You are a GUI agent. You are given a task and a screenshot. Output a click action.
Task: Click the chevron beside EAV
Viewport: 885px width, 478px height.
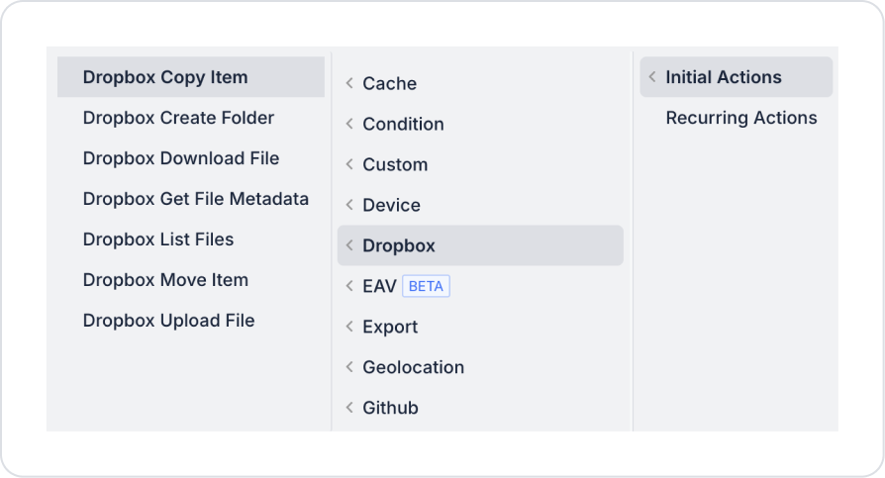pyautogui.click(x=349, y=286)
